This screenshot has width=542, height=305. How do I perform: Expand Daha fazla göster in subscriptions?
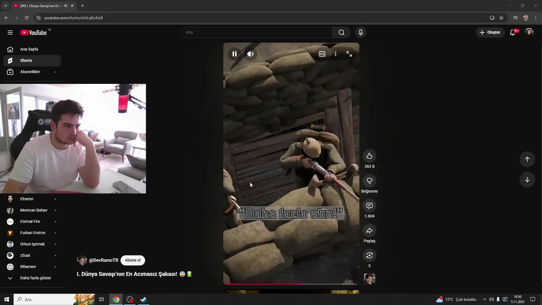32,278
